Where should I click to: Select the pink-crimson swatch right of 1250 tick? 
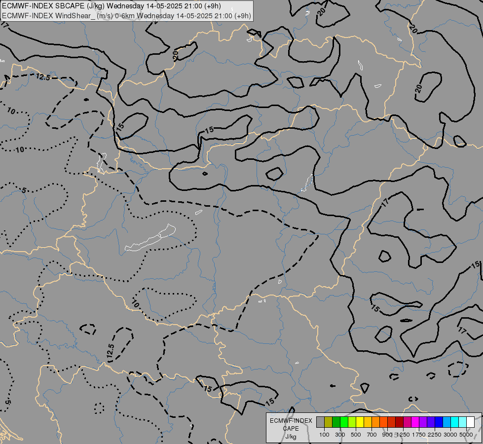[x=407, y=422]
